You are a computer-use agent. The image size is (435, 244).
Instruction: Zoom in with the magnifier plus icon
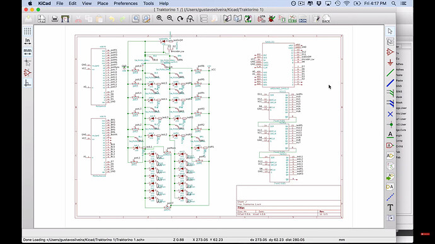[x=159, y=18]
